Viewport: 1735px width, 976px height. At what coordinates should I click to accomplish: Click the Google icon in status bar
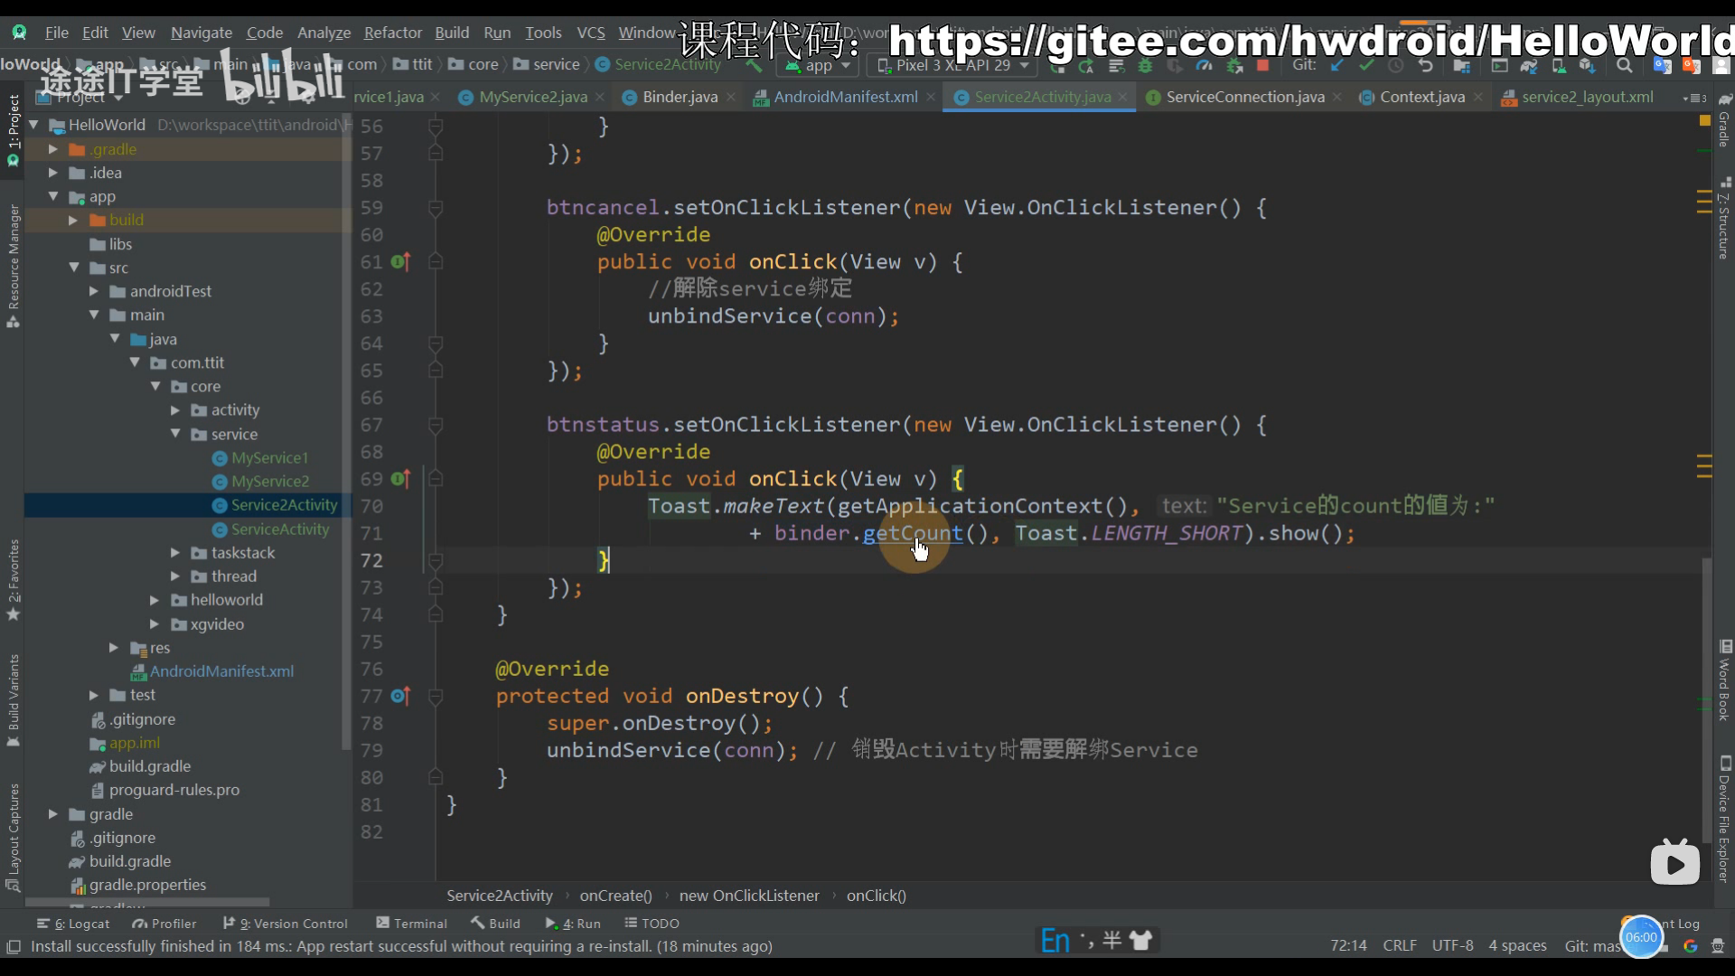click(x=1690, y=946)
